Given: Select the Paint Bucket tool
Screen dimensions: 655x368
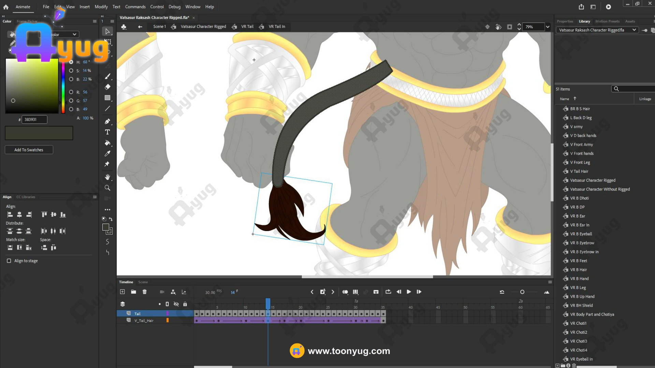Looking at the screenshot, I should click(x=107, y=143).
